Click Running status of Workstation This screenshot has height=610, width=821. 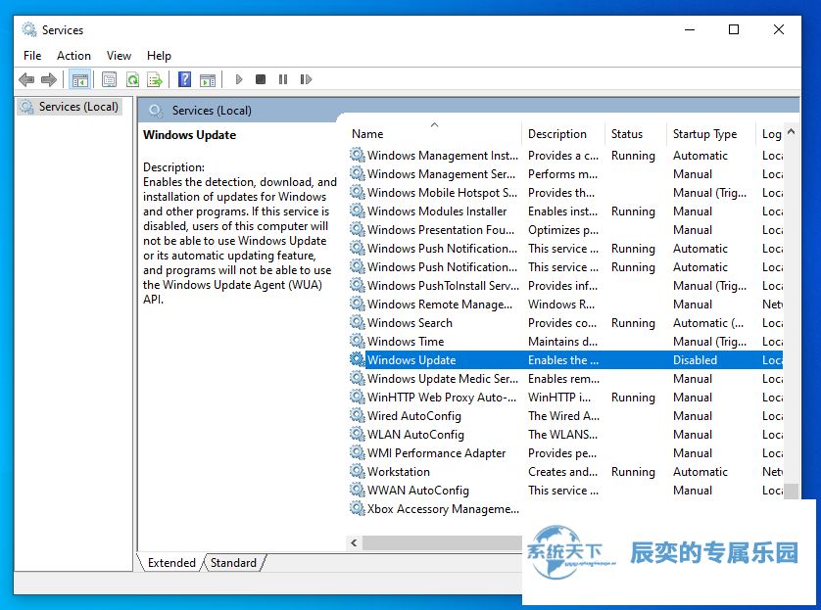click(633, 471)
